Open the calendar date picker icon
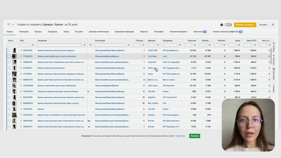Screen dimensions: 281x158 [273, 25]
